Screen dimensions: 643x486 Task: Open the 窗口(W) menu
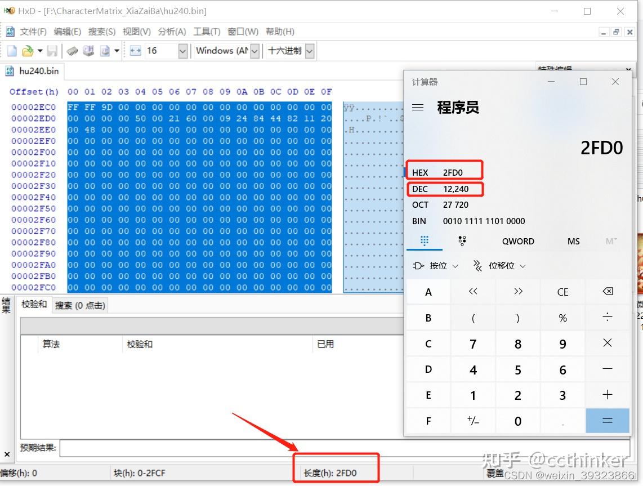pyautogui.click(x=243, y=32)
